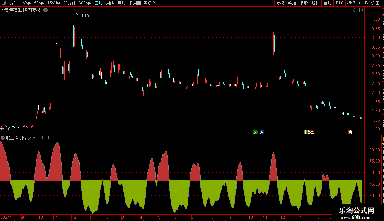Click the orange 预 event marker

tap(306, 132)
